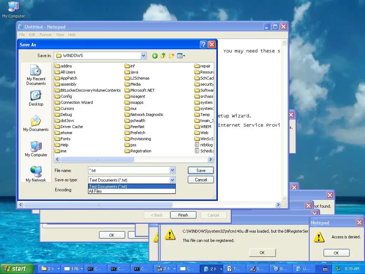Click Finish in the wizard window
This screenshot has height=274, width=365.
coord(183,215)
